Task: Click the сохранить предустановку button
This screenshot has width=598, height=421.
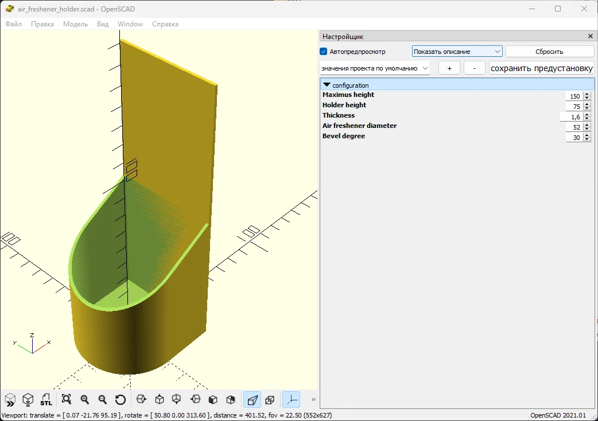Action: pos(542,68)
